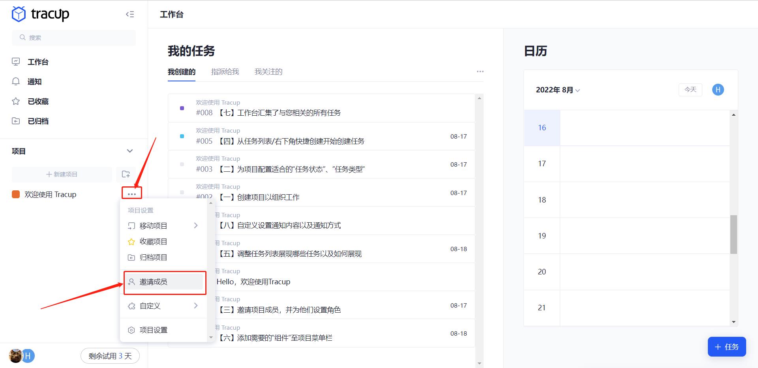
Task: Click the cyan status square on task #005
Action: coord(182,136)
